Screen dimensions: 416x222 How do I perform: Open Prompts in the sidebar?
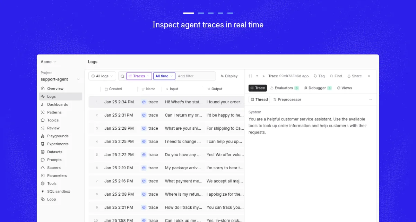54,160
